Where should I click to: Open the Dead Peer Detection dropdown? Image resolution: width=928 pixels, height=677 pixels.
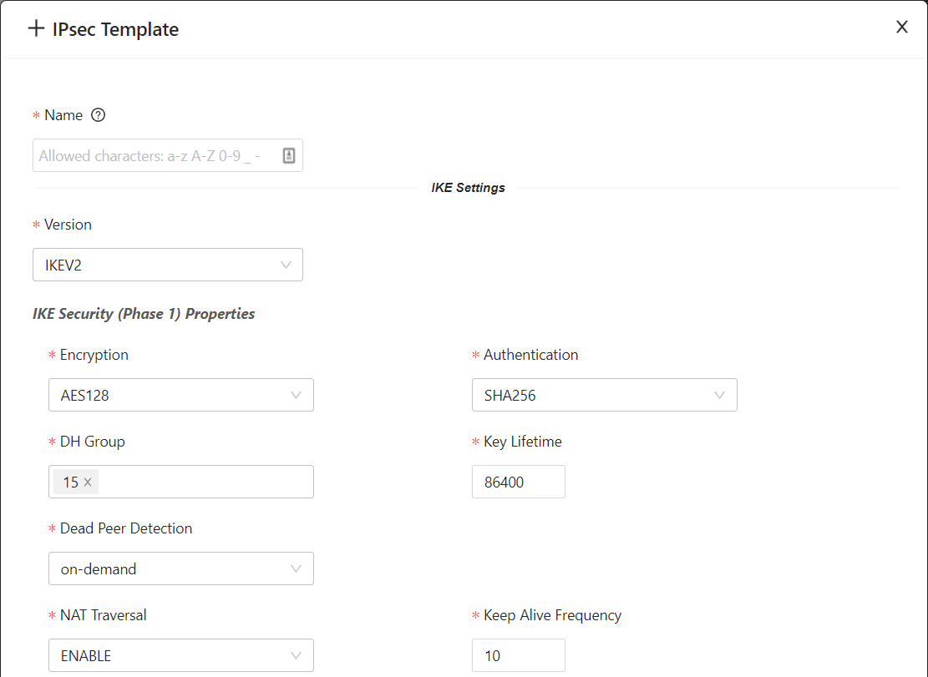(181, 568)
